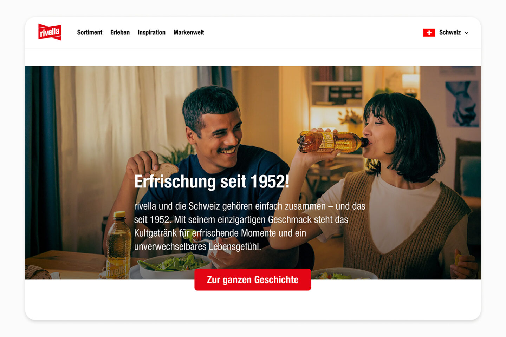The height and width of the screenshot is (337, 506).
Task: Open the Schweiz country selector
Action: coord(446,33)
